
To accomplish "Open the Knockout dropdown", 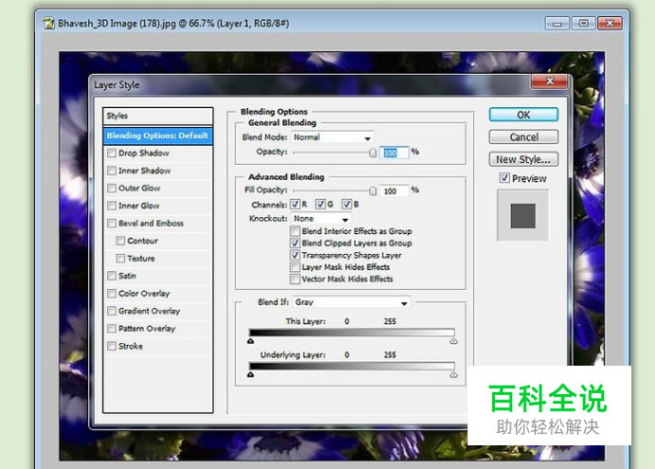I will tap(321, 219).
